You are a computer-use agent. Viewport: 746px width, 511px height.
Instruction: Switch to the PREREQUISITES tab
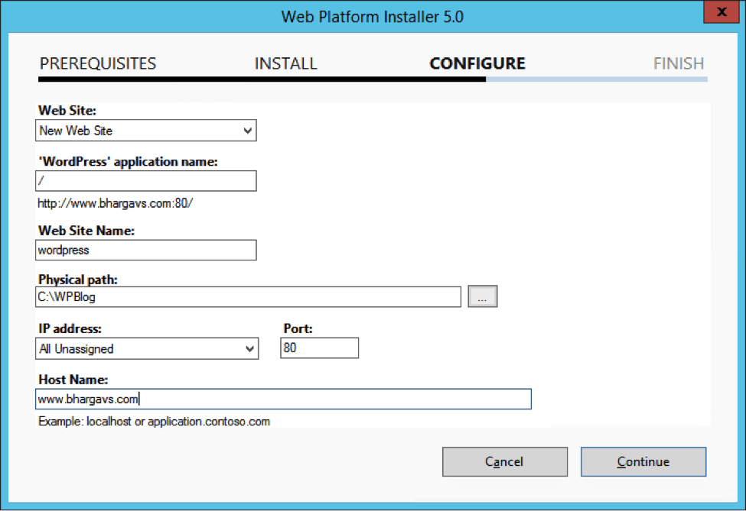click(x=98, y=63)
